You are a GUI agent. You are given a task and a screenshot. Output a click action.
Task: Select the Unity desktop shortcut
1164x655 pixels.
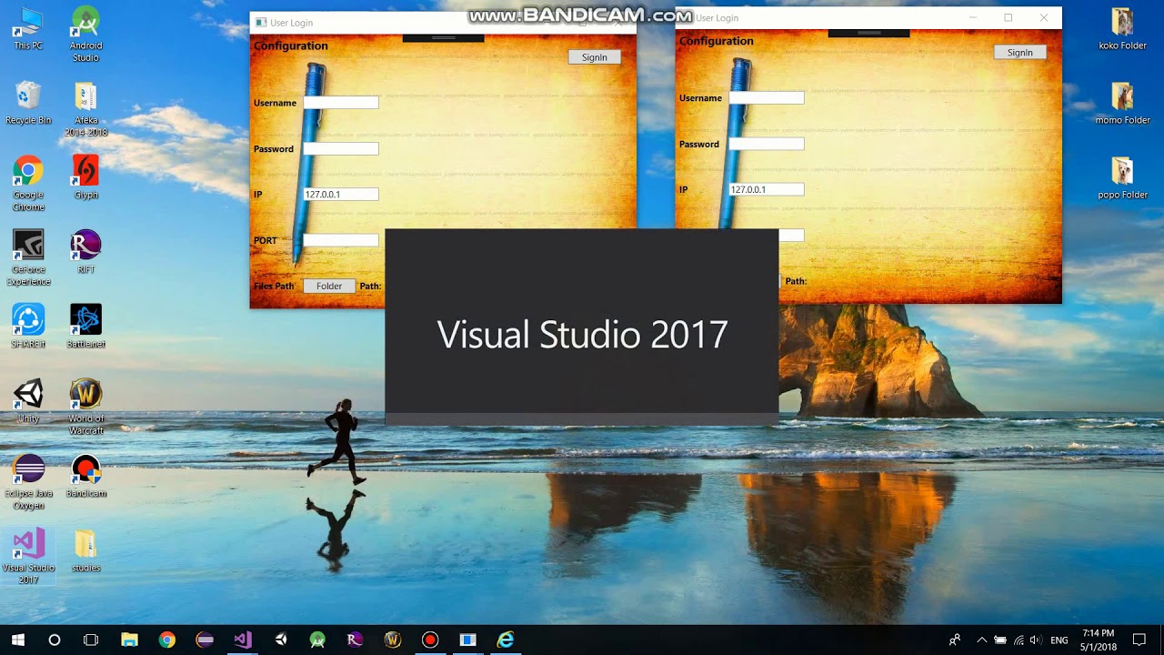(x=28, y=401)
